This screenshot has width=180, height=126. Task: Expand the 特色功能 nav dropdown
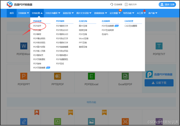129,13
